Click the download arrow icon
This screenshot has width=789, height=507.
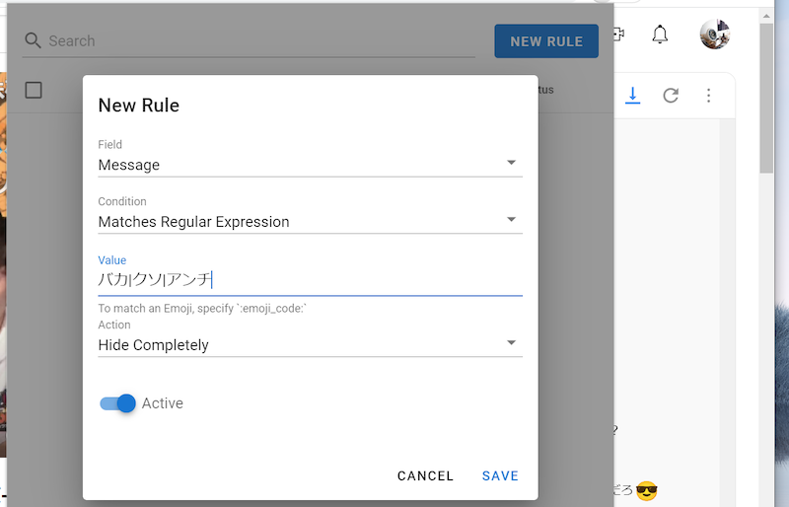633,95
